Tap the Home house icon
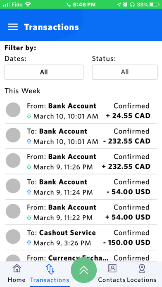 point(17,268)
